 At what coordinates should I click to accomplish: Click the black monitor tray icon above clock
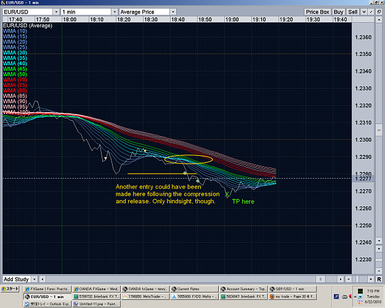pyautogui.click(x=360, y=291)
